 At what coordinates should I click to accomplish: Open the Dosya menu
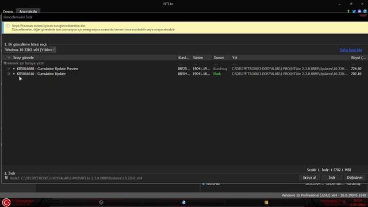pos(7,11)
